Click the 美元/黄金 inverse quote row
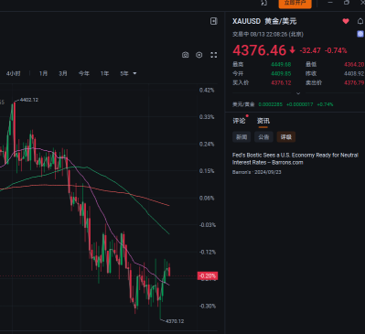 283,104
